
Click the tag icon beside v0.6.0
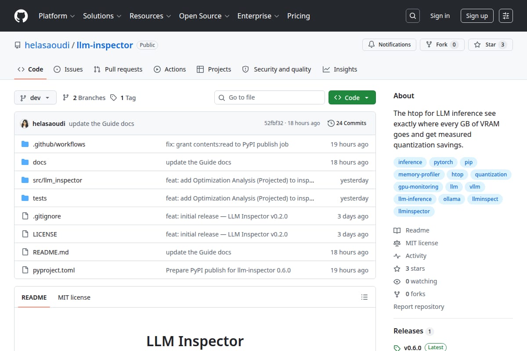397,348
